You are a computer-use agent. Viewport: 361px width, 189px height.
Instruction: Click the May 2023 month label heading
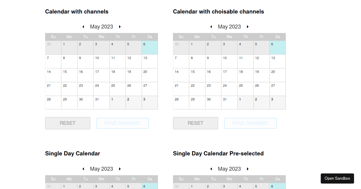pos(101,26)
